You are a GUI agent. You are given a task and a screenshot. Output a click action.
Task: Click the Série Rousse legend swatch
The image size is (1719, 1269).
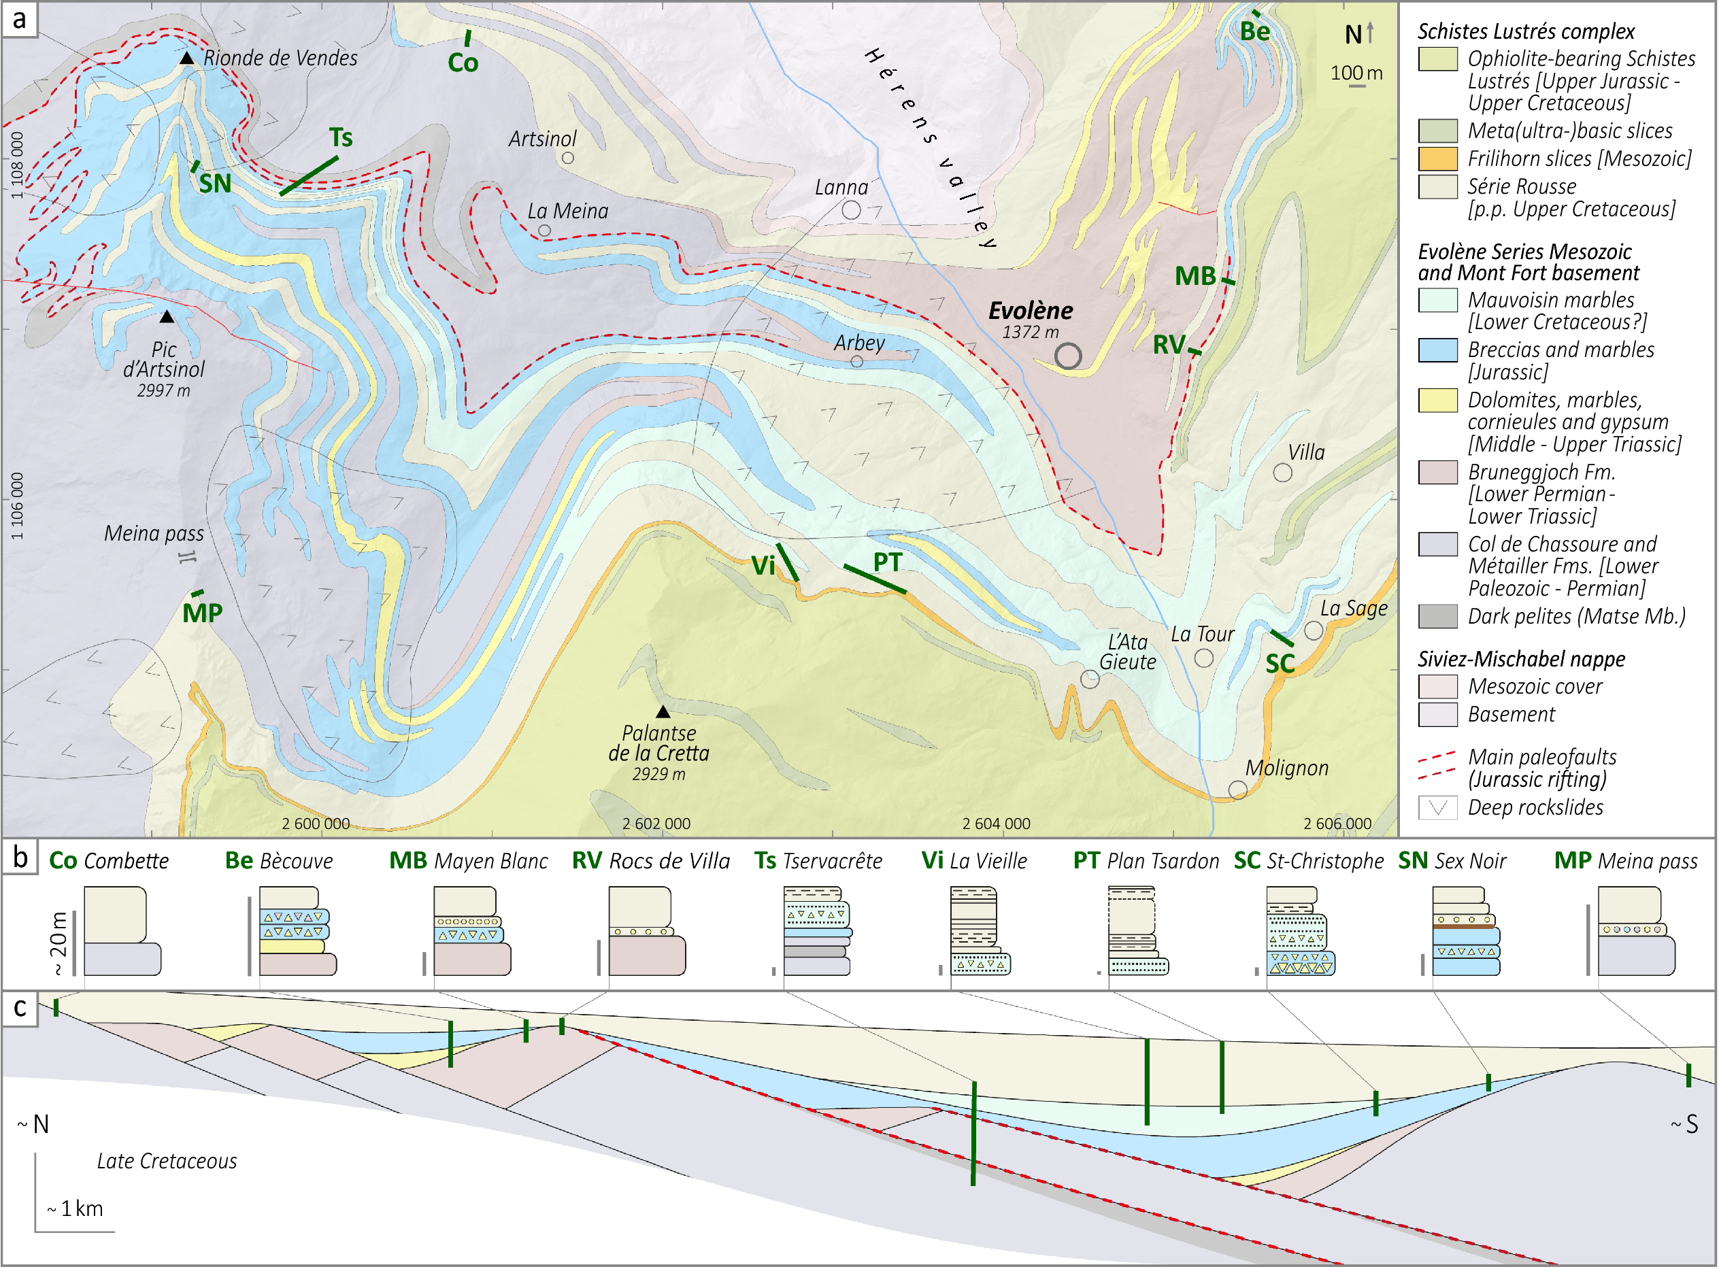click(x=1438, y=186)
